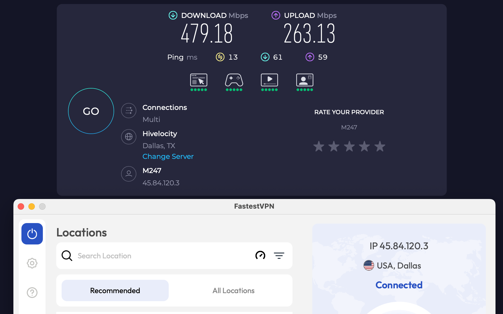Click the Dallas, TX server location text
This screenshot has width=503, height=314.
[159, 146]
